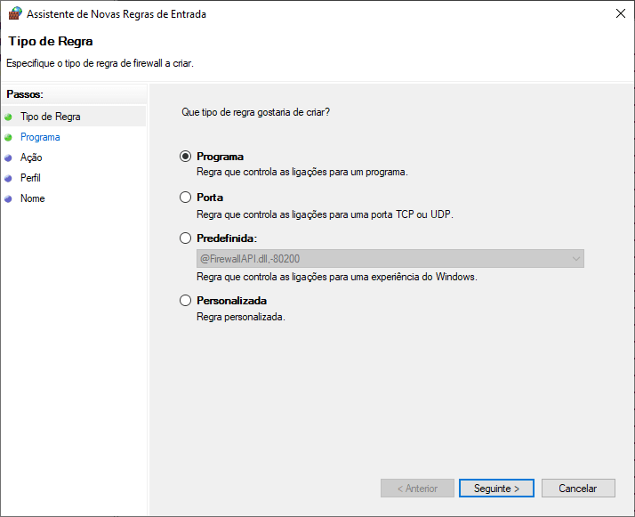This screenshot has height=517, width=635.
Task: Select the Perfil step in sidebar
Action: point(31,178)
